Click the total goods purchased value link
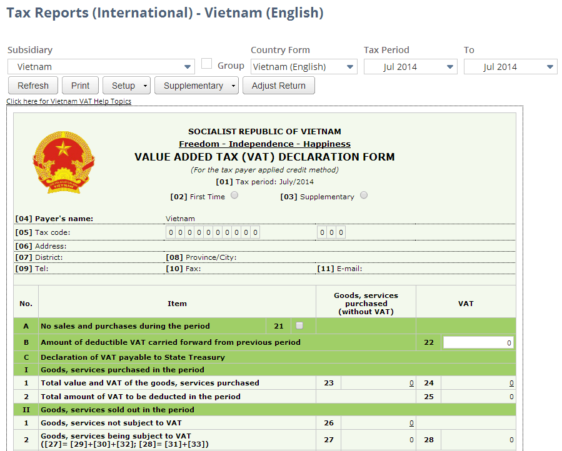 coord(410,382)
